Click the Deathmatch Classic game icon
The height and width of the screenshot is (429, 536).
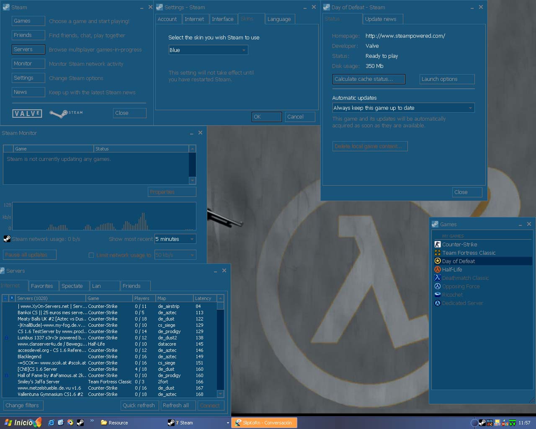pos(438,278)
